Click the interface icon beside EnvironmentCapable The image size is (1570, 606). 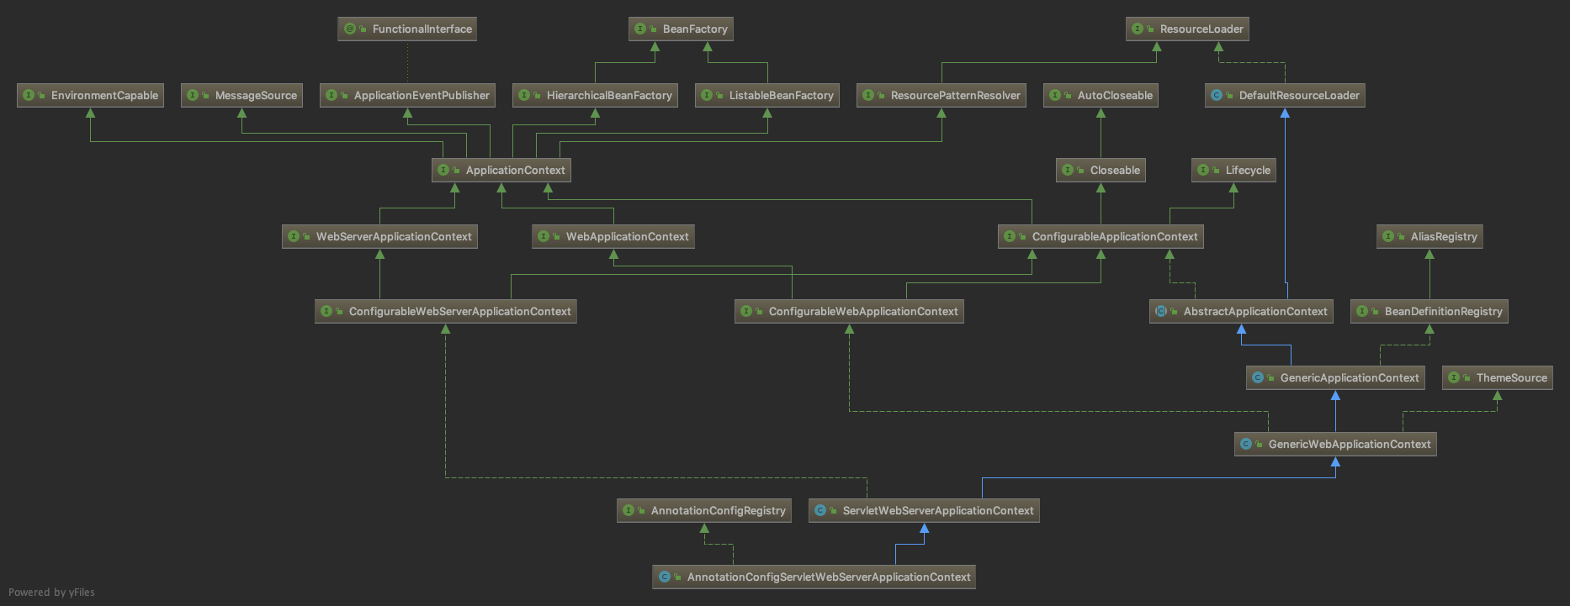[29, 95]
